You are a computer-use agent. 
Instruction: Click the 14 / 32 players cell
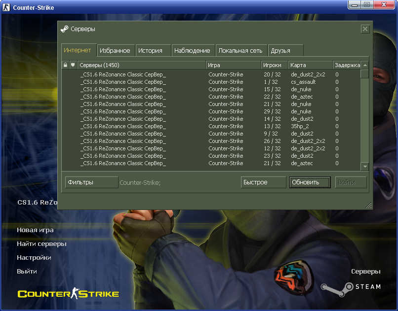[272, 119]
